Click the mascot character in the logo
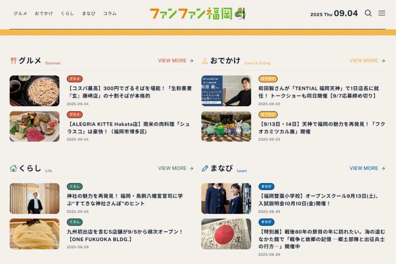The width and height of the screenshot is (396, 264). (x=240, y=14)
